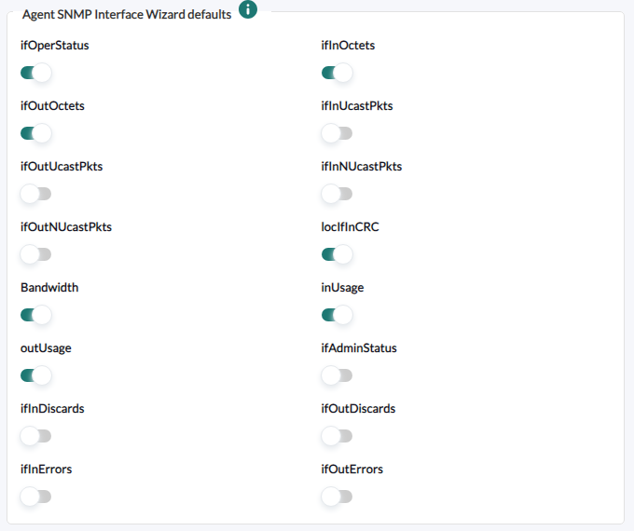Click the info icon beside Wizard defaults
Image resolution: width=634 pixels, height=531 pixels.
247,9
